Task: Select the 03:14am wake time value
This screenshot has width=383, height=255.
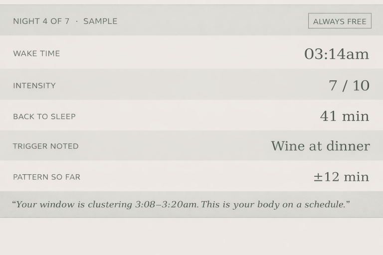Action: click(x=336, y=54)
